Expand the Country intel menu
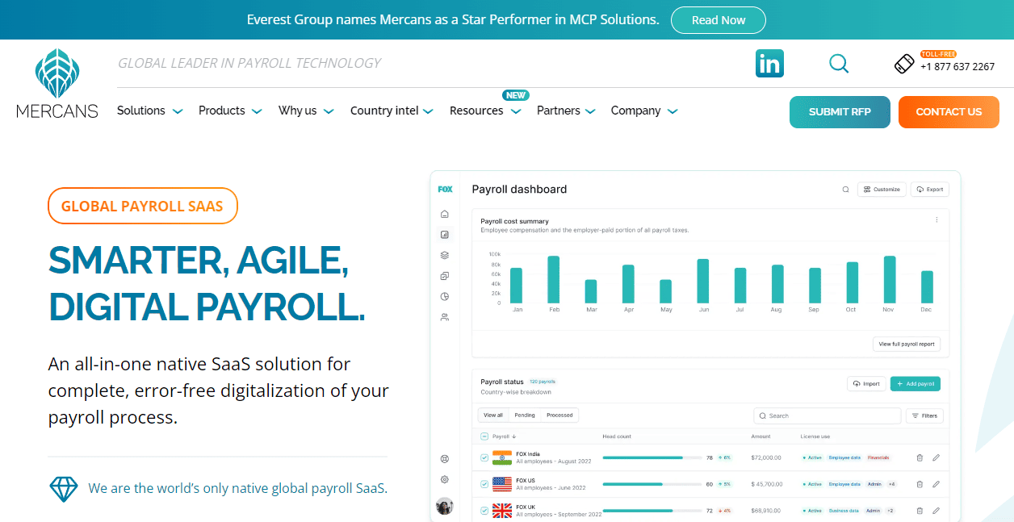This screenshot has height=522, width=1014. tap(392, 111)
